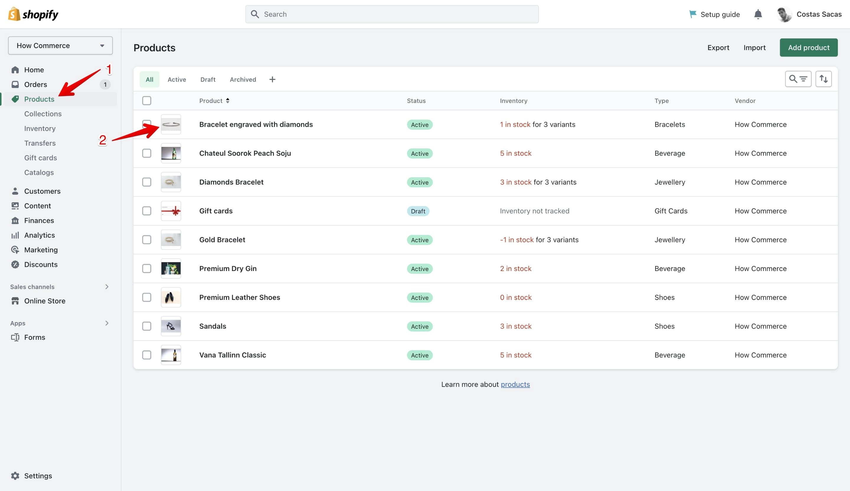
Task: Check the Premium Dry Gin row
Action: (147, 269)
